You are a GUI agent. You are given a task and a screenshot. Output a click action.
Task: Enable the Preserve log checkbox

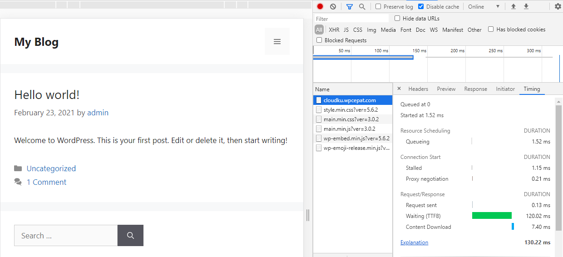coord(378,7)
